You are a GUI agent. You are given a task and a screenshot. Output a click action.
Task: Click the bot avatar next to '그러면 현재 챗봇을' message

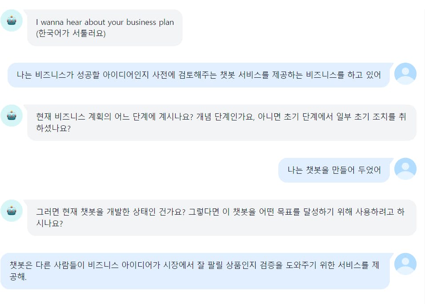pos(12,211)
